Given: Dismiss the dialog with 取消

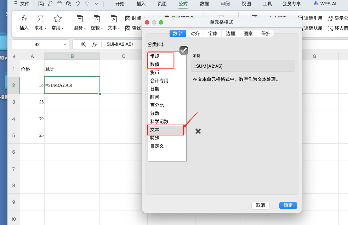Looking at the screenshot, I should [260, 205].
